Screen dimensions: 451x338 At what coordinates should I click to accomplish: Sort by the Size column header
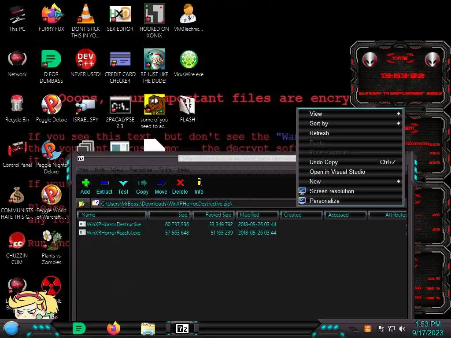pyautogui.click(x=170, y=215)
